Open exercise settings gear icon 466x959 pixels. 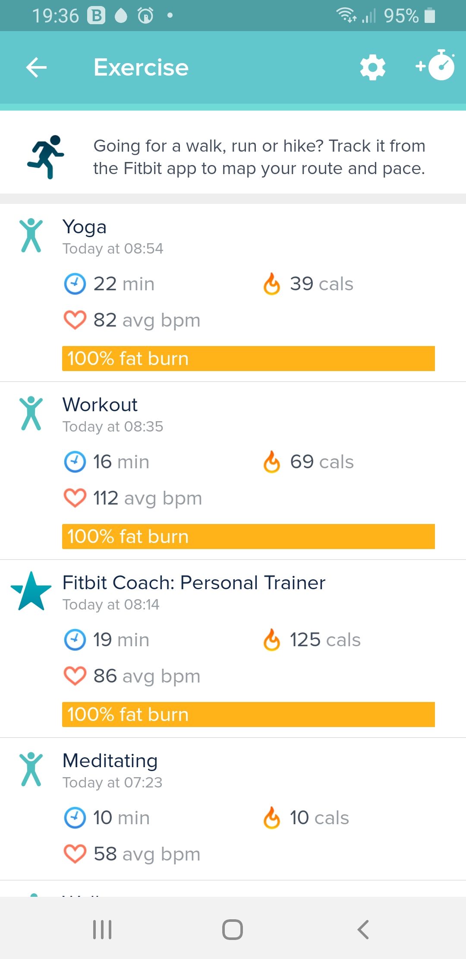pos(372,67)
